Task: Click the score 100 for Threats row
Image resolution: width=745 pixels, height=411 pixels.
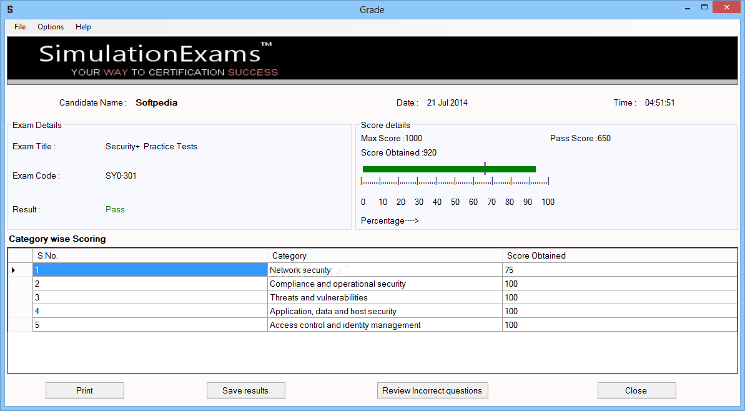Action: point(619,297)
